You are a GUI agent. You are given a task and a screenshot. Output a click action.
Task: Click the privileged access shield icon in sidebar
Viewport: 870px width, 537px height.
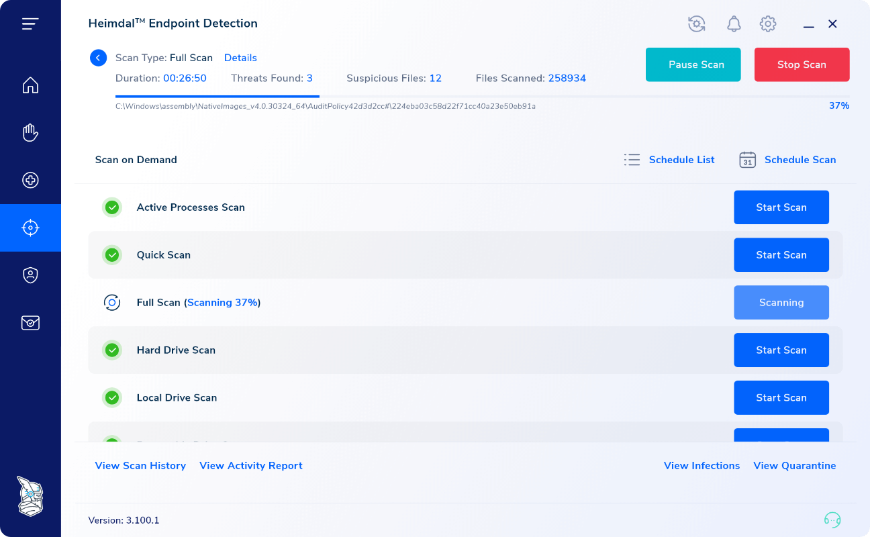point(30,275)
